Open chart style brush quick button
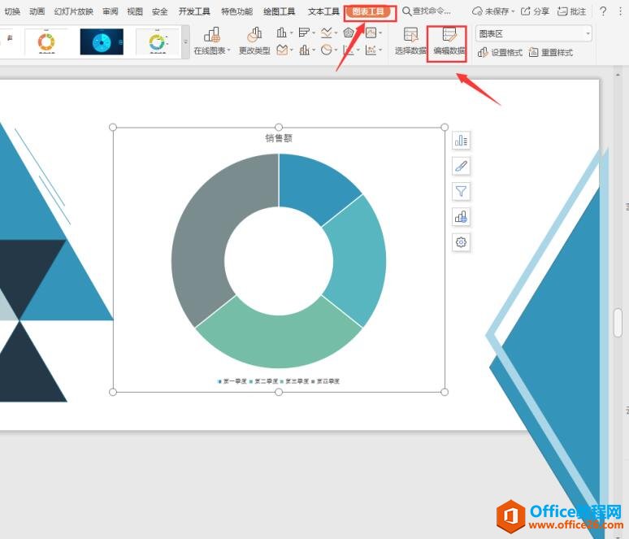This screenshot has height=539, width=629. [x=462, y=166]
